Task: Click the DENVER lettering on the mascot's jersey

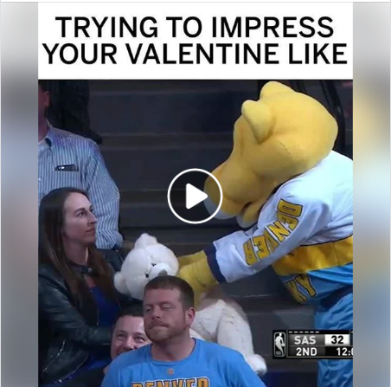Action: (272, 234)
